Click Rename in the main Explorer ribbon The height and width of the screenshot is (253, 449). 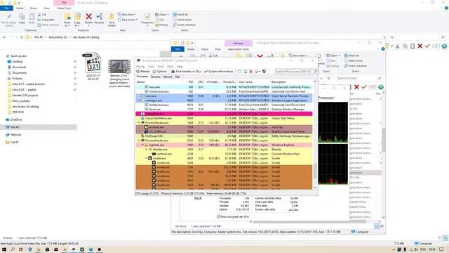coord(99,19)
